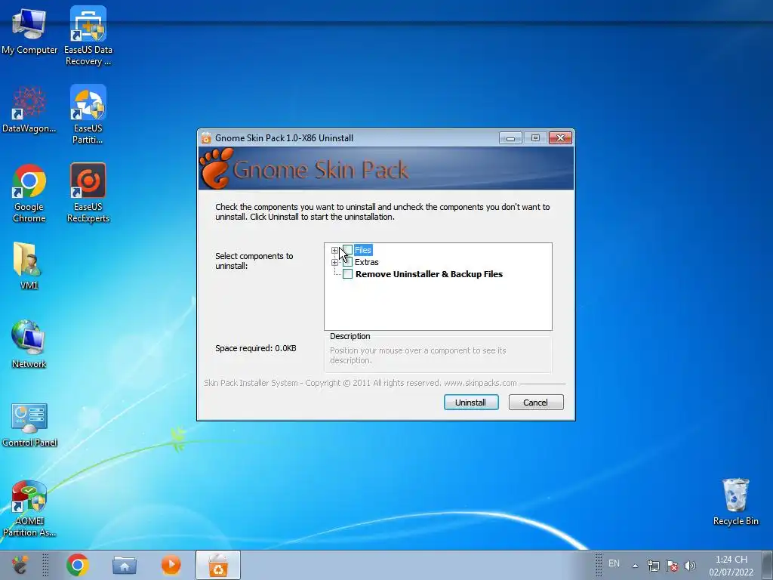Screen dimensions: 773x580
Task: Select the Files tree item label
Action: (x=363, y=250)
